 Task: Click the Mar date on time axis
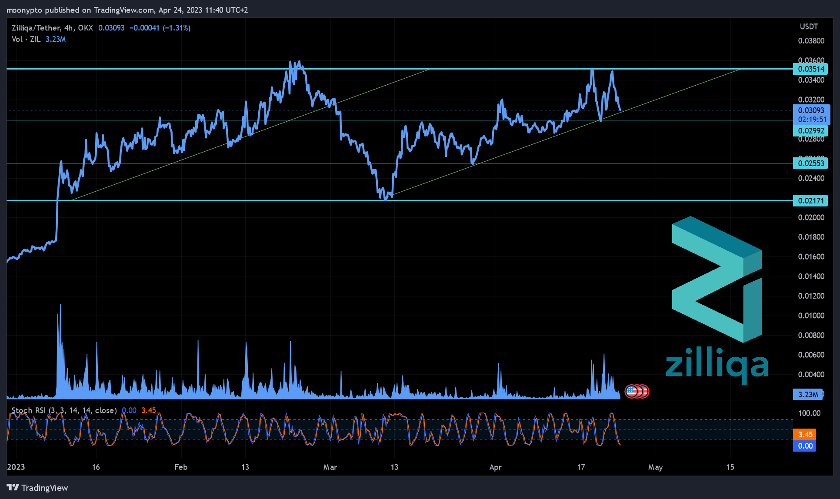coord(330,467)
